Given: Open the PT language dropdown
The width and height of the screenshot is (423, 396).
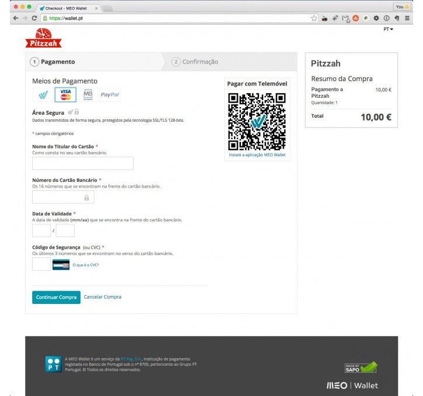Looking at the screenshot, I should tap(388, 30).
